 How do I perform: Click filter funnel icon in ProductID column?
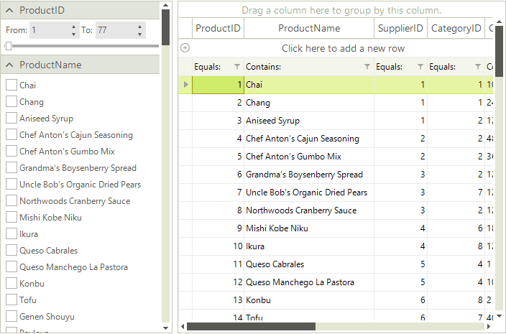(237, 67)
